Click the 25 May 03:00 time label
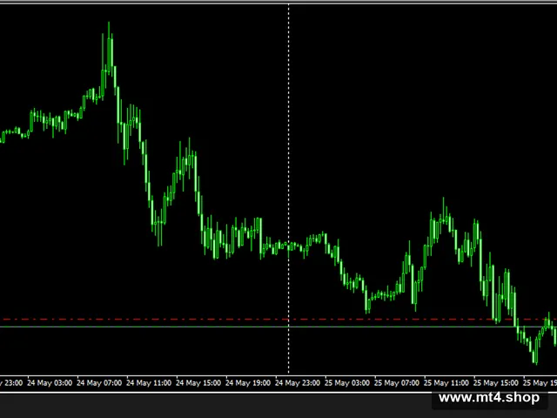The width and height of the screenshot is (557, 418). point(347,383)
